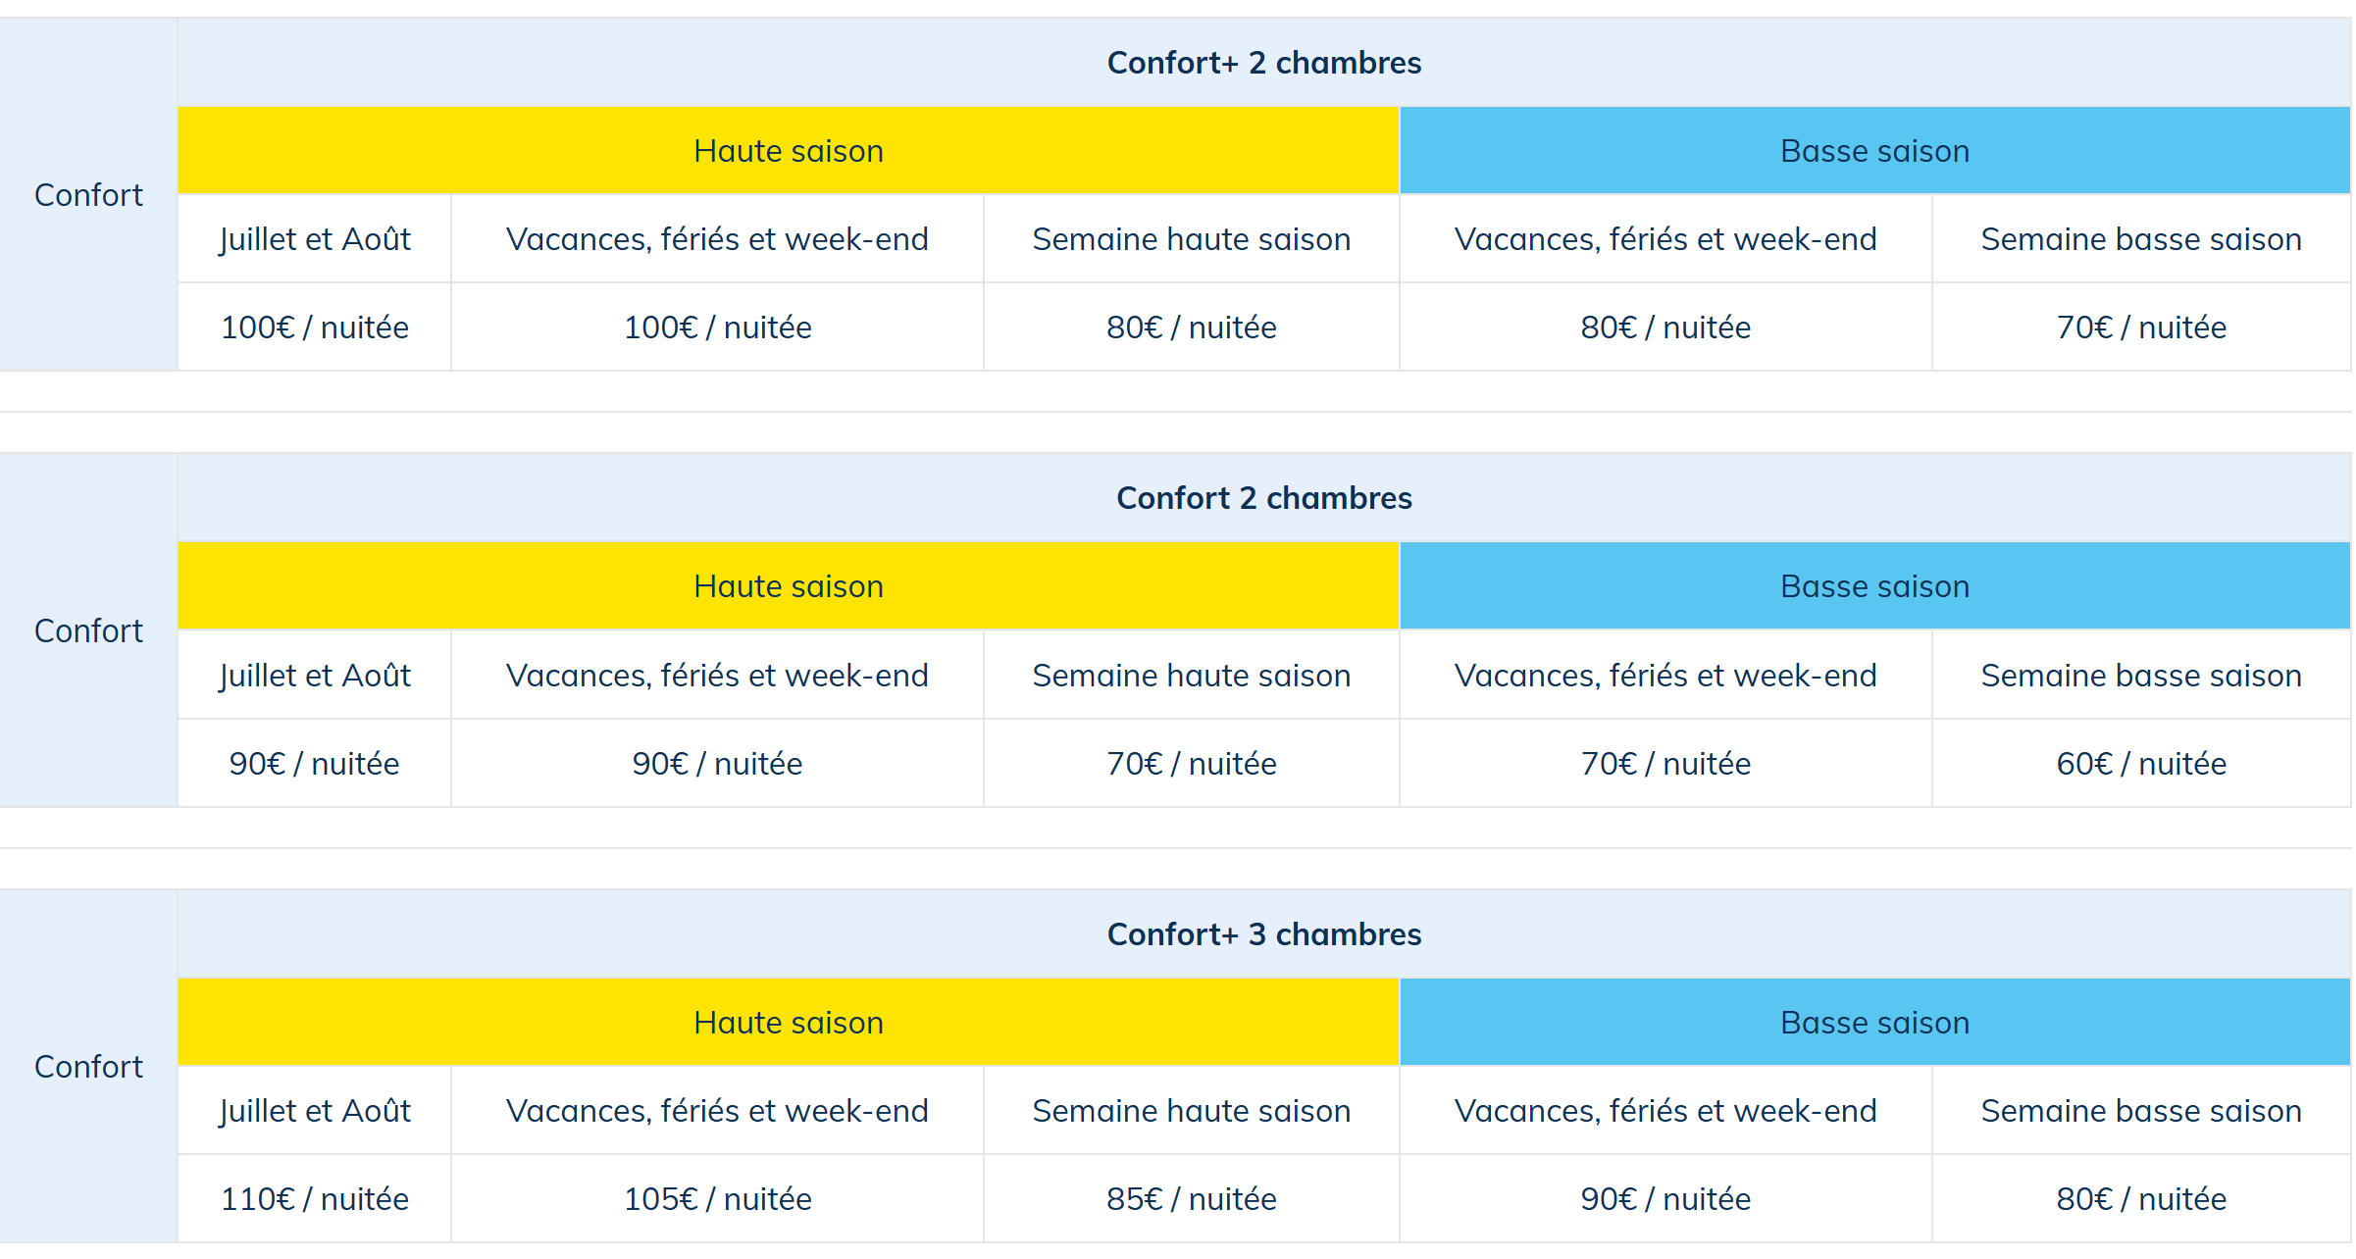Click the Confort row label beside Confort+ 3 chambres

(x=88, y=1067)
